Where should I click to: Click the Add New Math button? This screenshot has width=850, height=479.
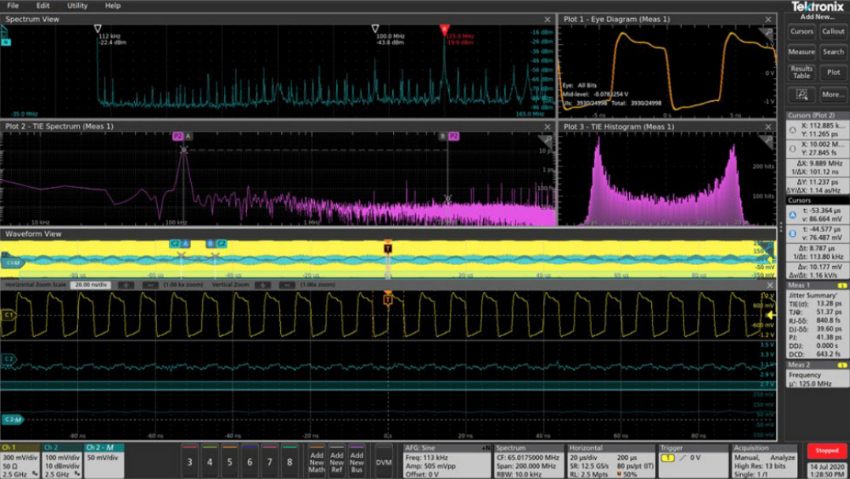click(316, 462)
